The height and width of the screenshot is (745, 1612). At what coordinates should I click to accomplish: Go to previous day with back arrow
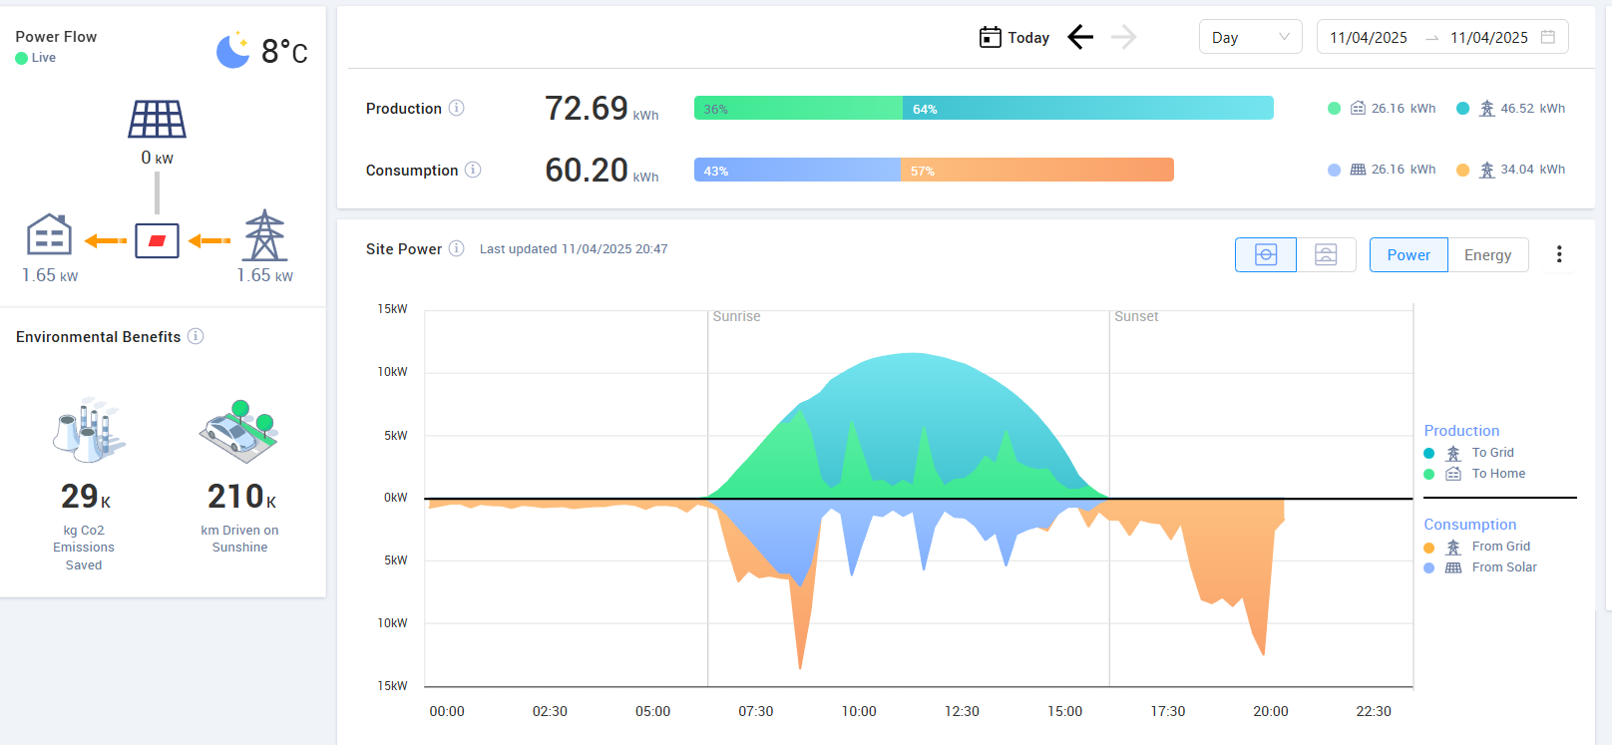pos(1080,38)
